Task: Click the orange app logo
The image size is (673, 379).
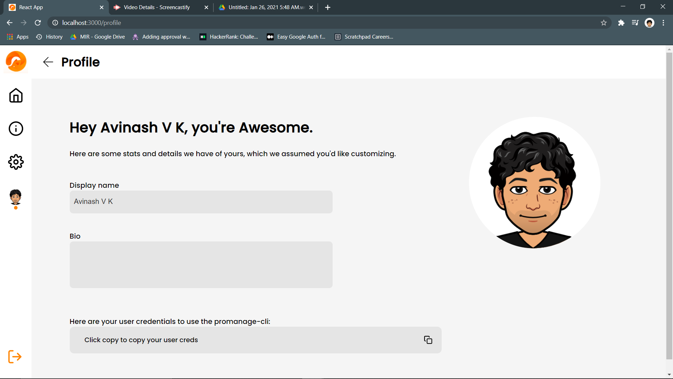Action: click(x=16, y=61)
